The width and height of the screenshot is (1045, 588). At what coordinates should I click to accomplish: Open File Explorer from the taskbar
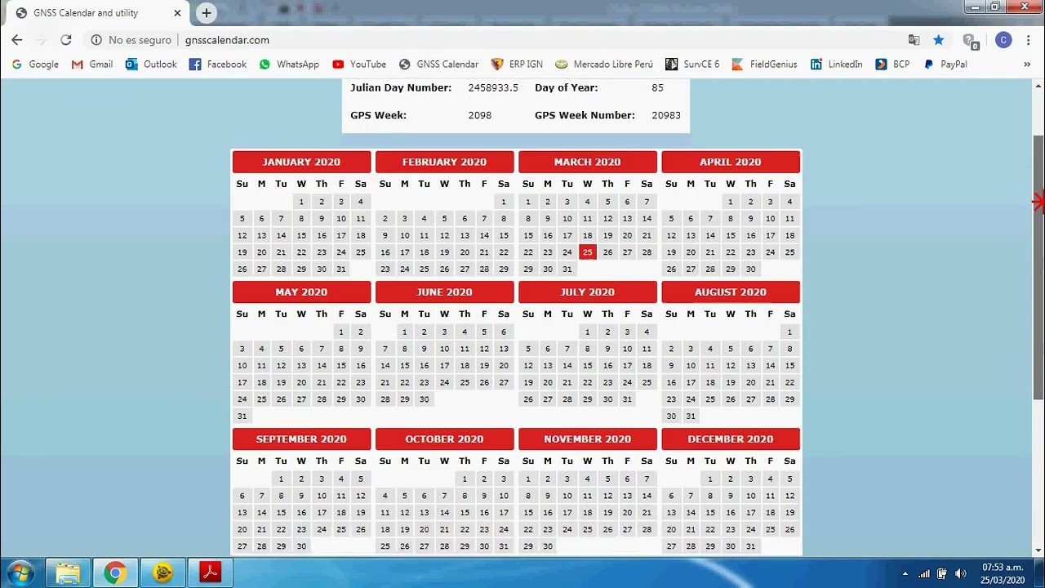68,573
